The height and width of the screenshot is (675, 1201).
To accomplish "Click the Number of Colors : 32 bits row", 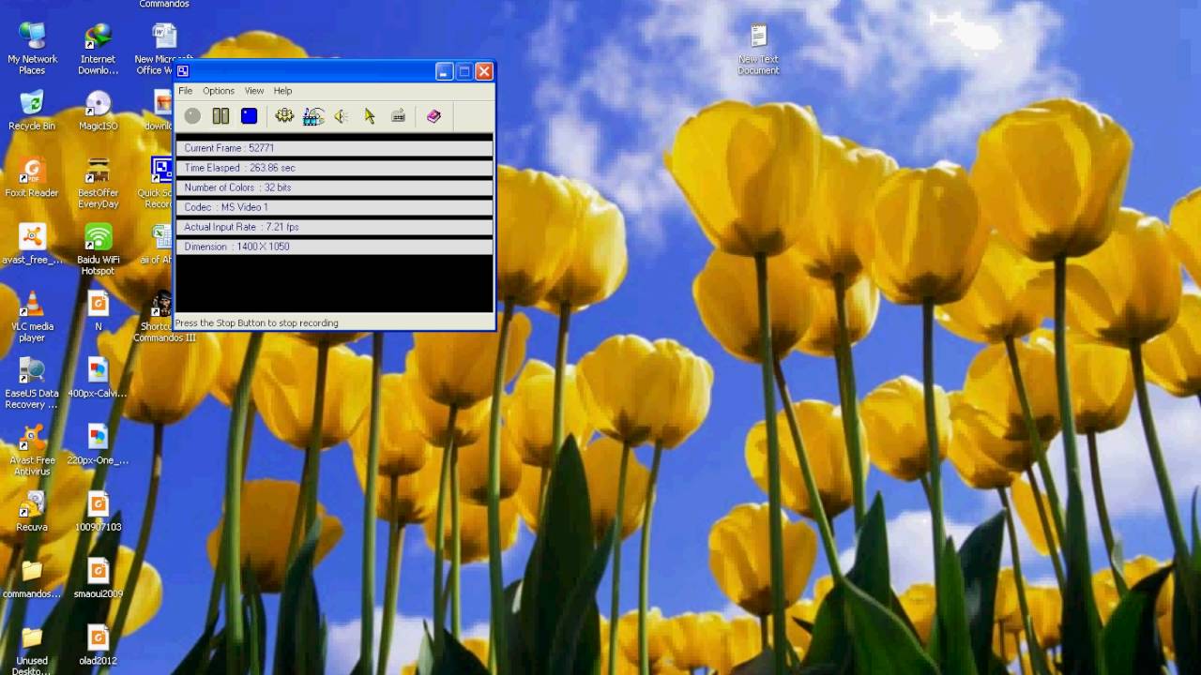I will tap(334, 187).
